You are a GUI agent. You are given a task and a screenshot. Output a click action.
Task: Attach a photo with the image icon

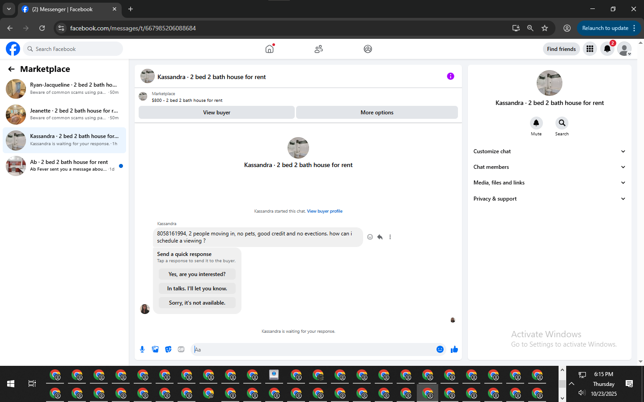click(x=155, y=349)
